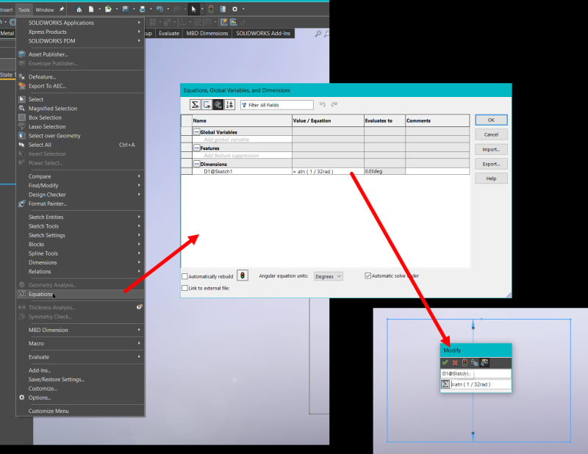Expand Xpress Products submenu
Screen dimensions: 588x454
click(80, 32)
